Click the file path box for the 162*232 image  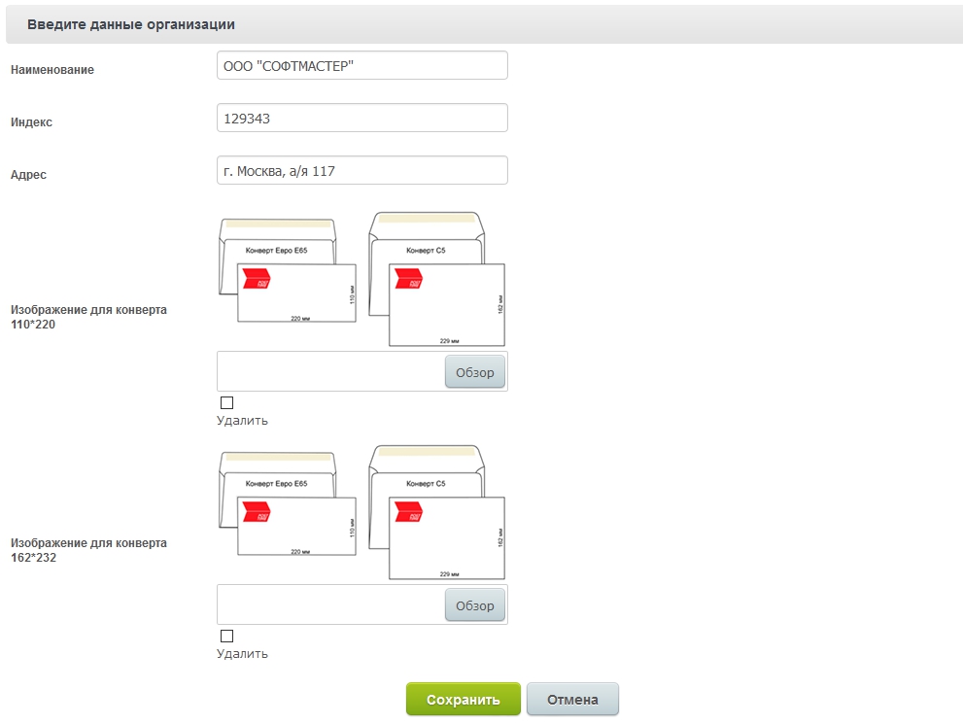pyautogui.click(x=330, y=604)
